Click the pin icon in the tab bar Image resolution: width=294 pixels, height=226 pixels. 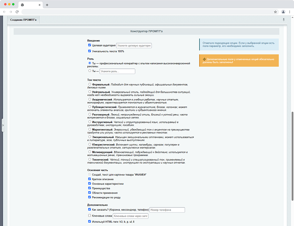[284, 20]
